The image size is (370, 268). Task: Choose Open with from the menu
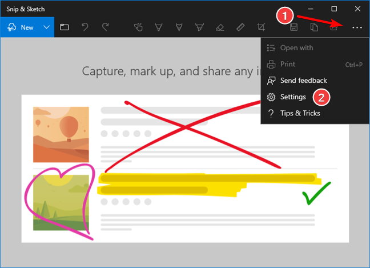tap(296, 48)
